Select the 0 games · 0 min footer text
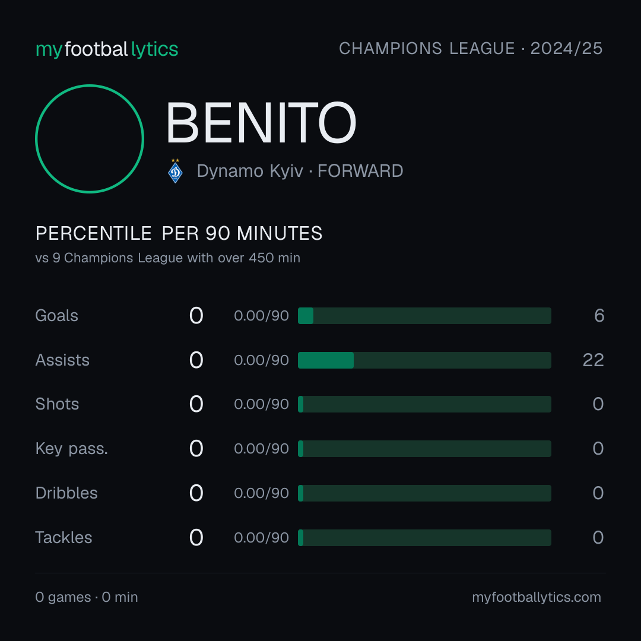Image resolution: width=641 pixels, height=641 pixels. click(87, 597)
